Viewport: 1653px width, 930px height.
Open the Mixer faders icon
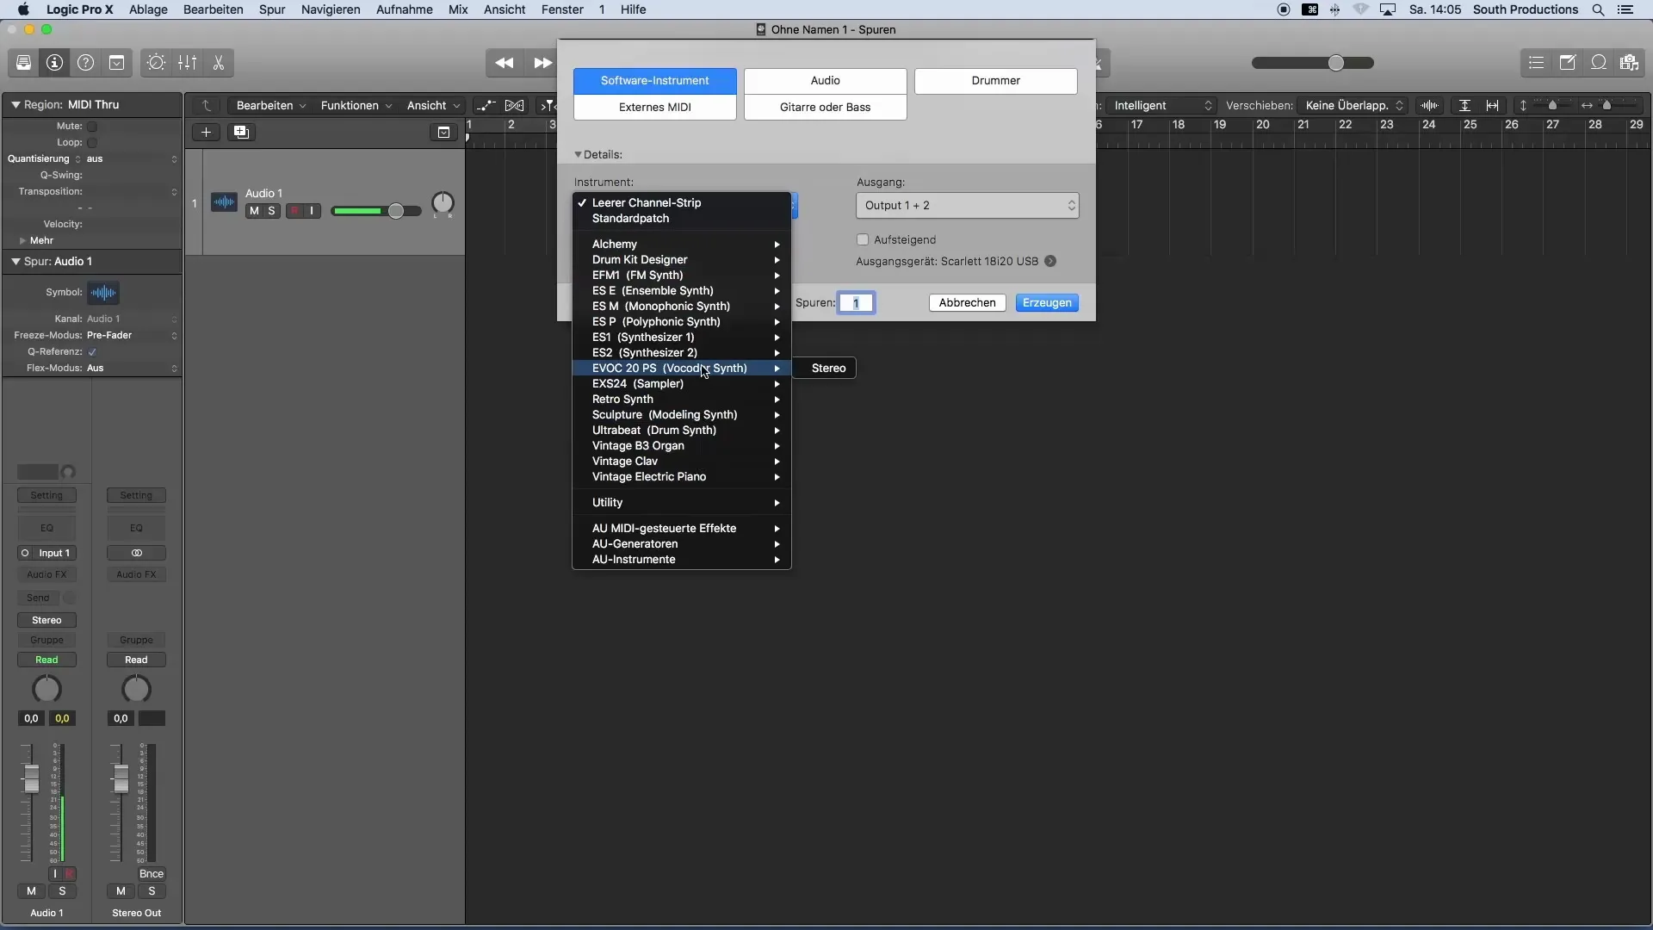point(187,63)
